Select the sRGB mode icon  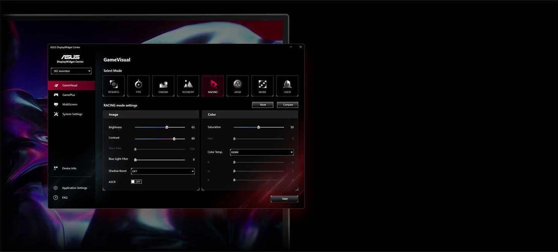pos(237,85)
